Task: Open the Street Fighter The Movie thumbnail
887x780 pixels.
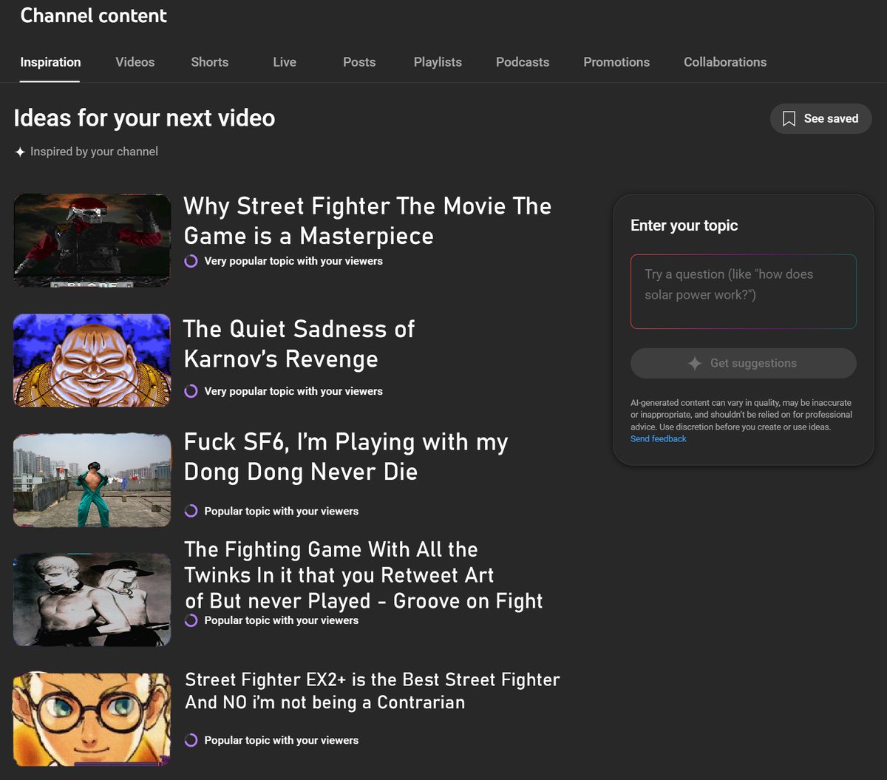Action: pos(92,240)
